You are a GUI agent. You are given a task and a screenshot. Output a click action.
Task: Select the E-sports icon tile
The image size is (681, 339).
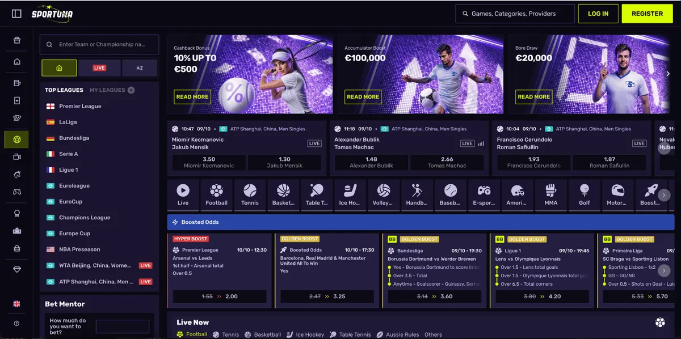[484, 195]
